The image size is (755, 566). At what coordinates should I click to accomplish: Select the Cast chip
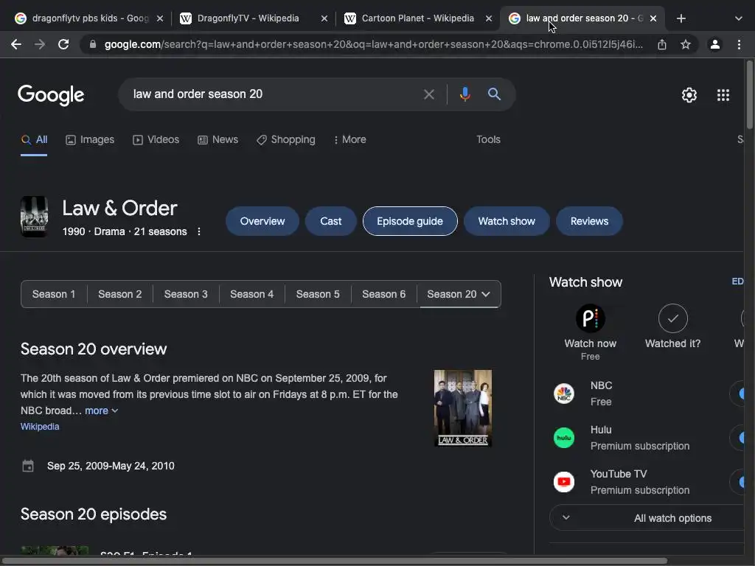[x=331, y=221]
